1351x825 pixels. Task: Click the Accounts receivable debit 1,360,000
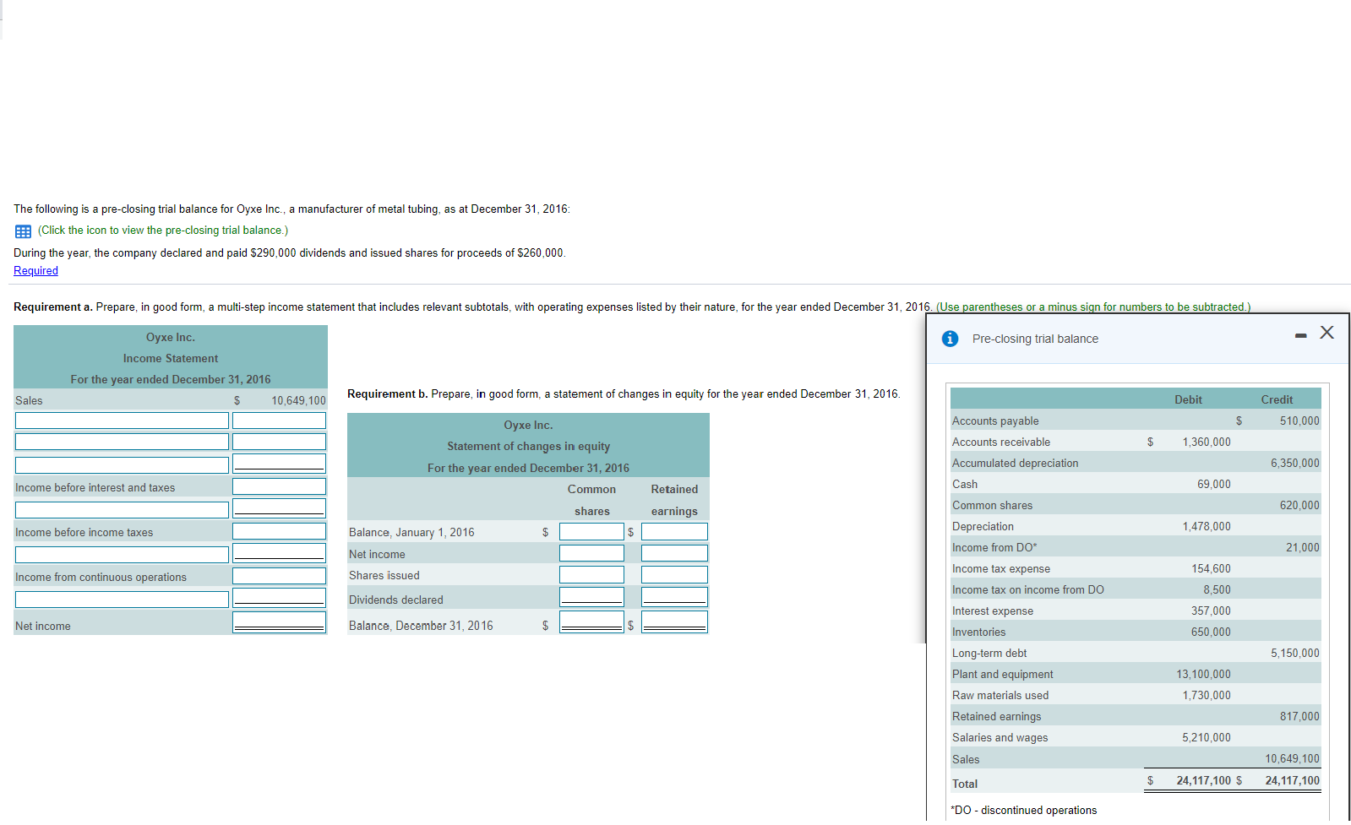(1207, 442)
